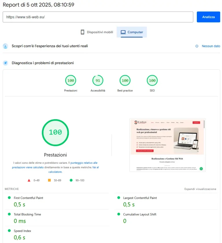Select the Best practice score circle
The width and height of the screenshot is (222, 243).
[x=125, y=80]
